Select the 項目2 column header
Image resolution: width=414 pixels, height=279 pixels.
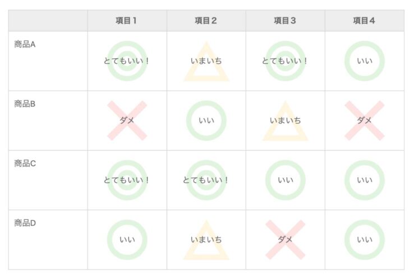pos(206,21)
